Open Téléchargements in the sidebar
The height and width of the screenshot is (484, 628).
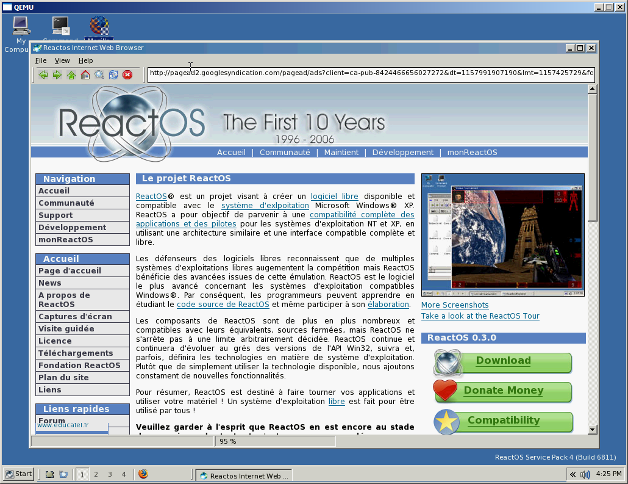[x=82, y=353]
